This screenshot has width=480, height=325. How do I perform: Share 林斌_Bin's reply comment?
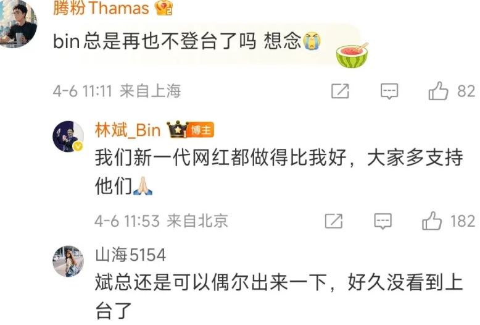pos(334,221)
